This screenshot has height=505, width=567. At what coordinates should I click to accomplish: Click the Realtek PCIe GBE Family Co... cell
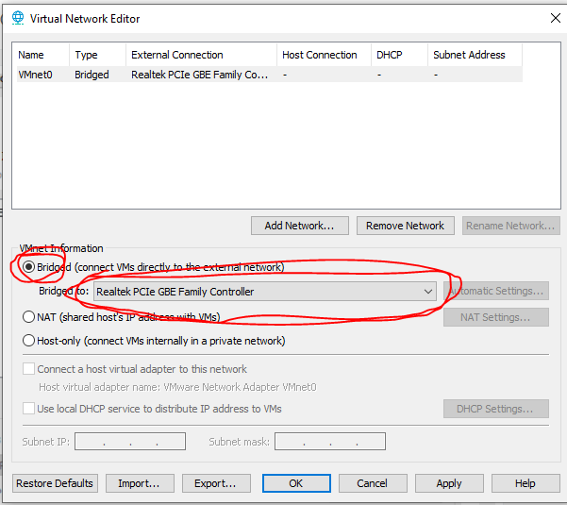click(200, 75)
